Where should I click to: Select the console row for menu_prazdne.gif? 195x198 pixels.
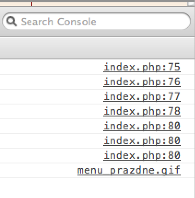pos(97,170)
